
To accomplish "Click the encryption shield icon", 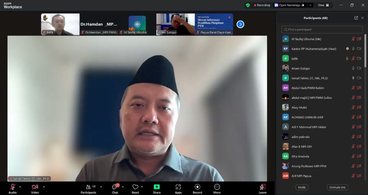I will tap(248, 5).
